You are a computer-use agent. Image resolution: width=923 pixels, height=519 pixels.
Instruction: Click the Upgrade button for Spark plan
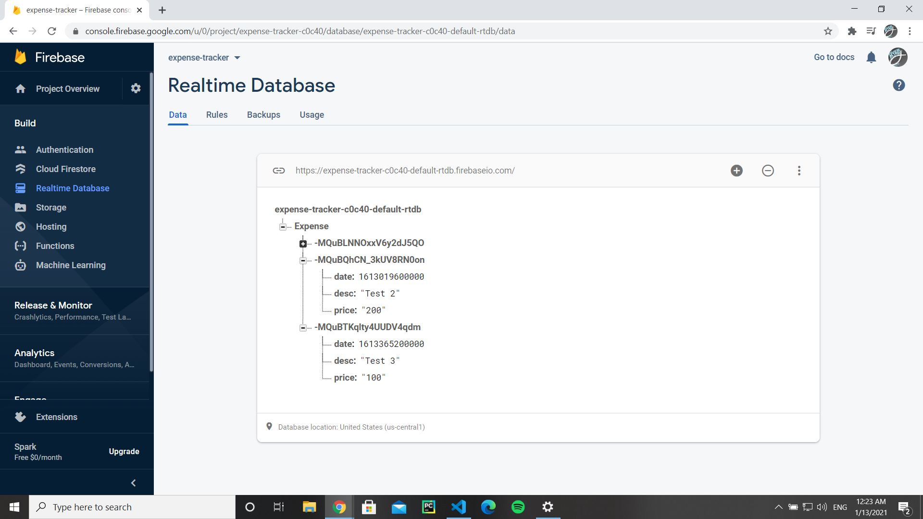click(x=124, y=451)
